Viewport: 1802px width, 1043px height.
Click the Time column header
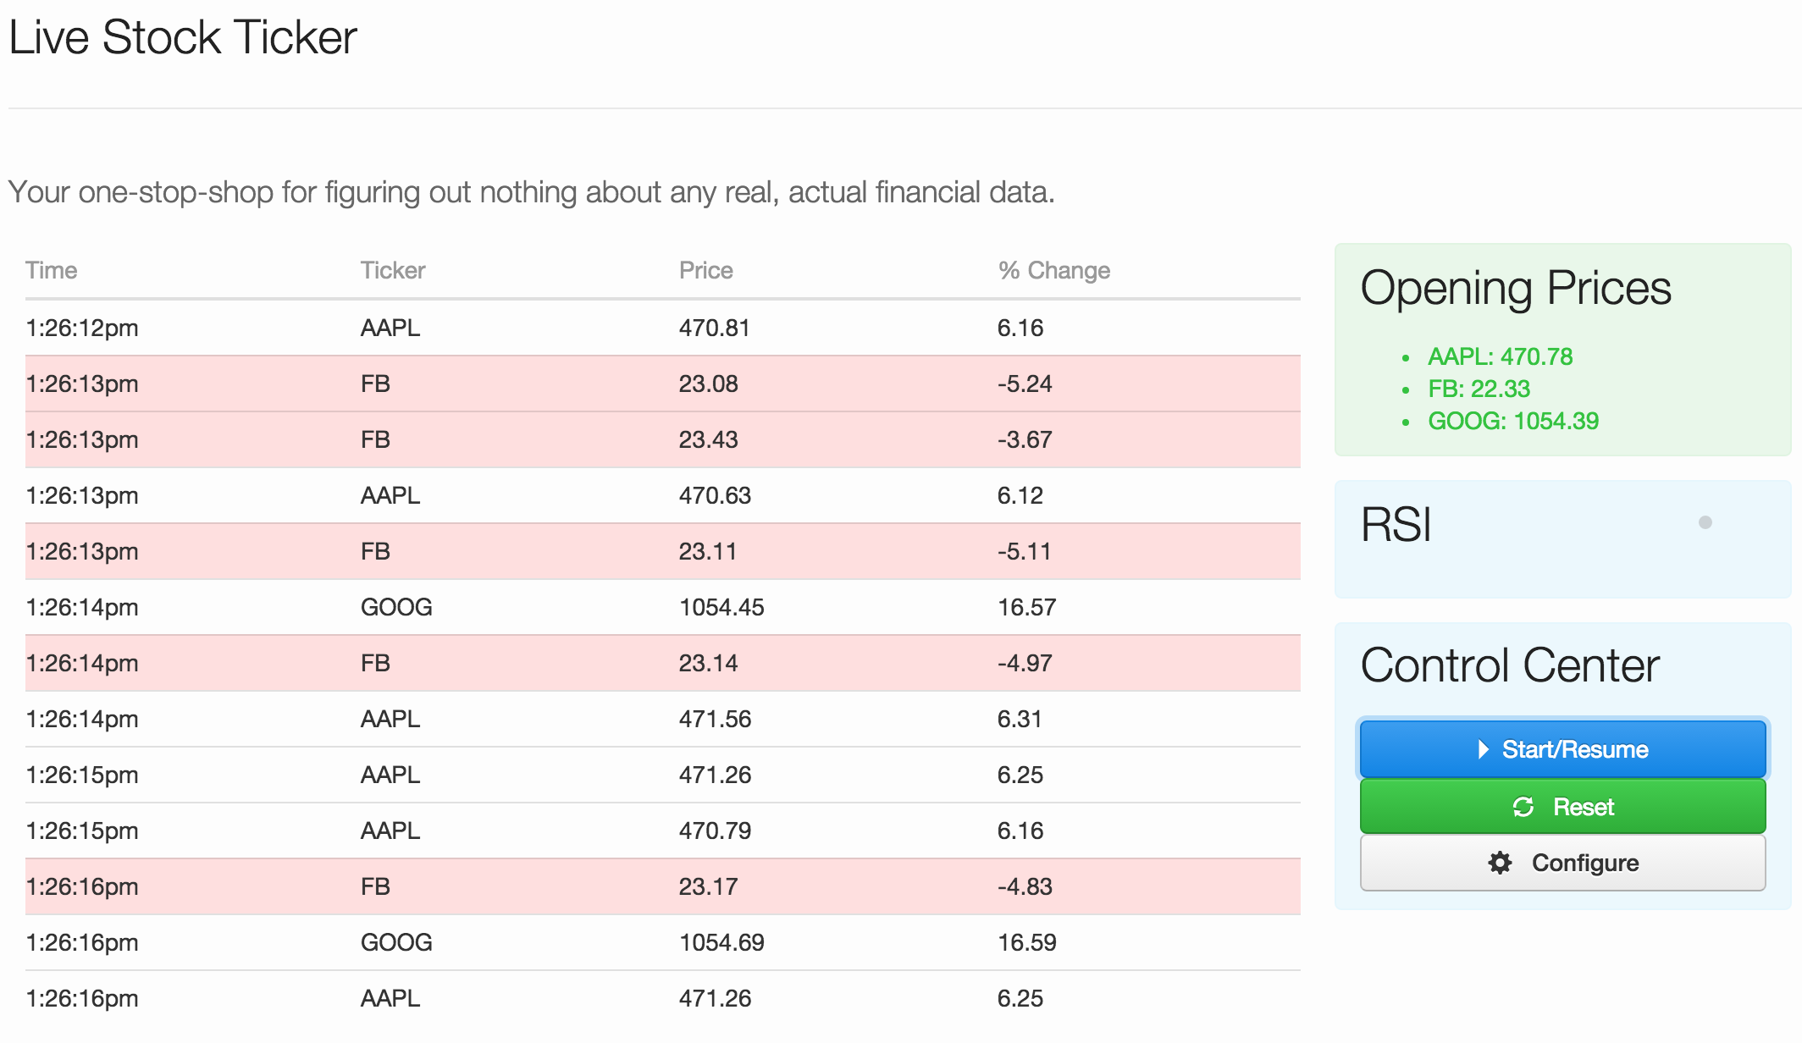click(52, 270)
